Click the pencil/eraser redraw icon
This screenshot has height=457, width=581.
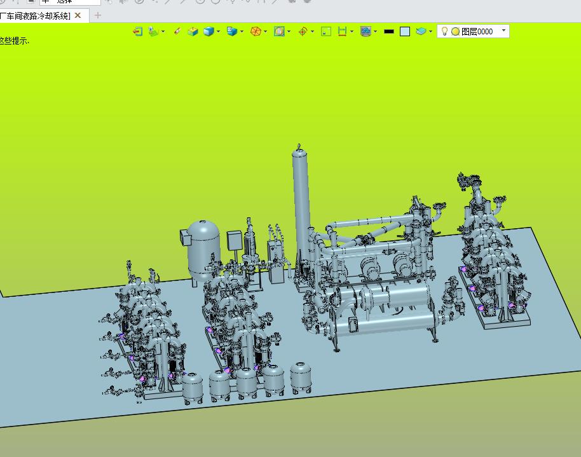click(177, 31)
